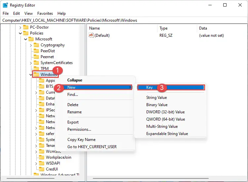248x182 pixels.
Task: Click the Cryptography folder icon
Action: 36,45
